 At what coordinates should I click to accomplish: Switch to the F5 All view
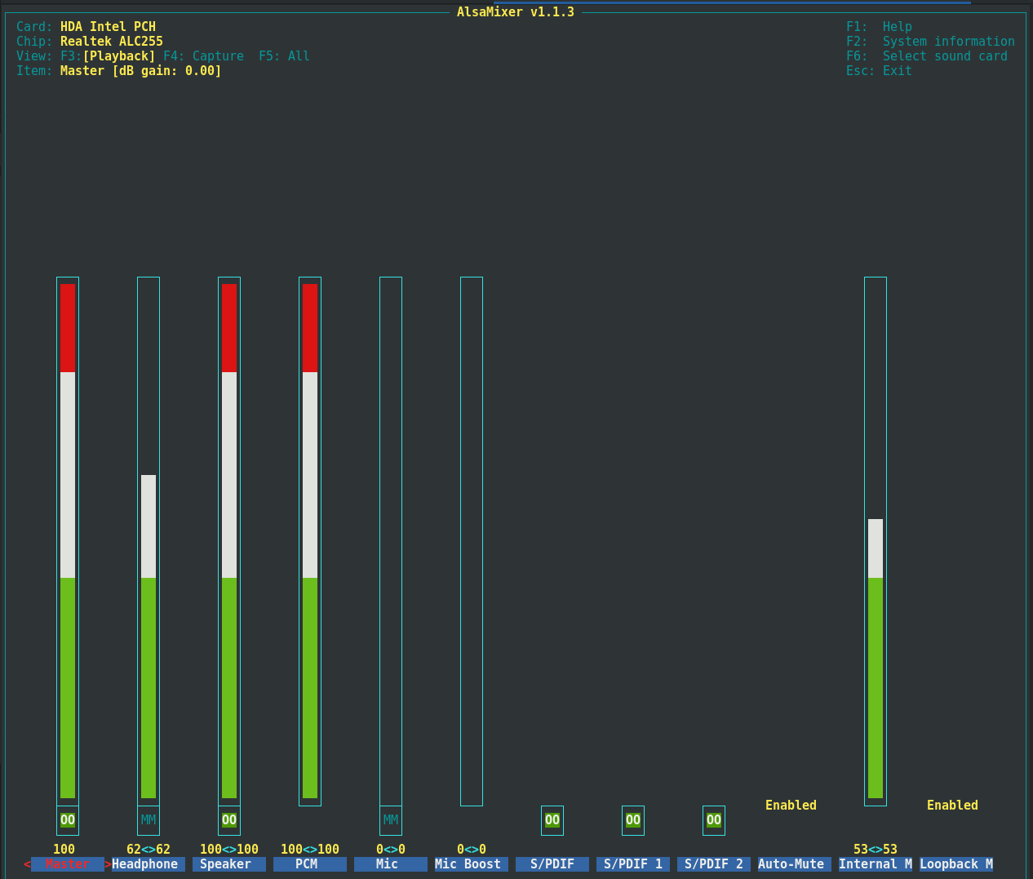click(284, 56)
